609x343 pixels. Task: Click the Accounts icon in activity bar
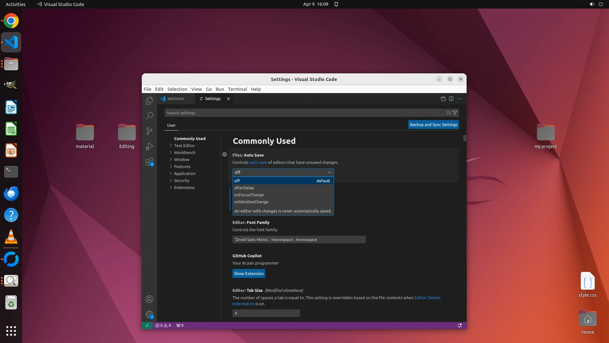(x=149, y=299)
